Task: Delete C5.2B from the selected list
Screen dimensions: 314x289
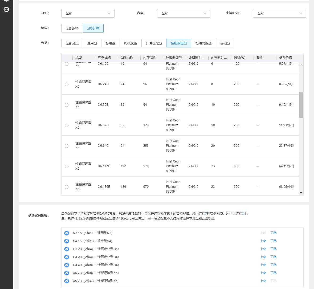Action: [67, 249]
